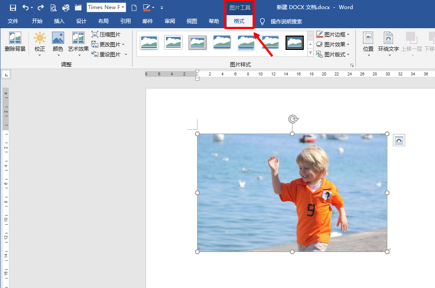435x288 pixels.
Task: Apply first picture style thumbnail
Action: click(x=149, y=43)
